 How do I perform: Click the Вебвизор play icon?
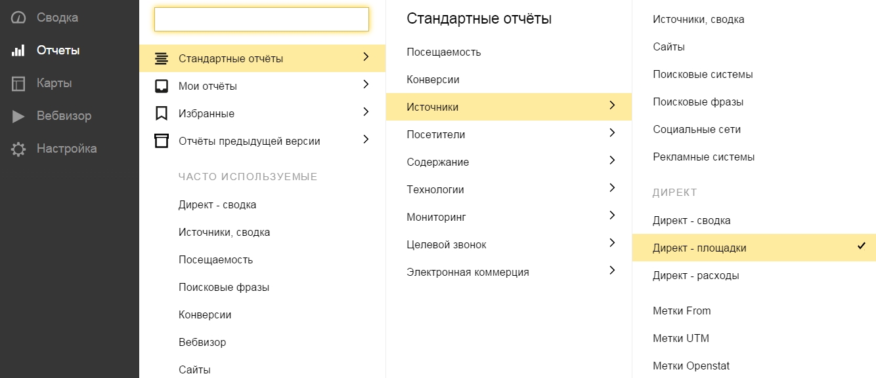18,116
